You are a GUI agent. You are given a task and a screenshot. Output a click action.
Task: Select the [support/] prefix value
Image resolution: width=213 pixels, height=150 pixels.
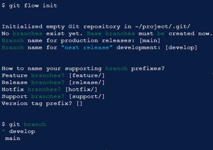(x=87, y=96)
